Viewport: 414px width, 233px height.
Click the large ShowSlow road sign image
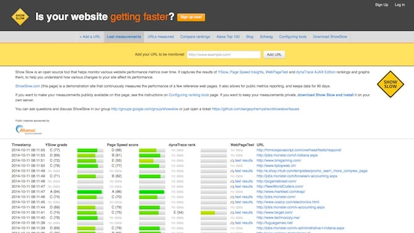[x=391, y=84]
